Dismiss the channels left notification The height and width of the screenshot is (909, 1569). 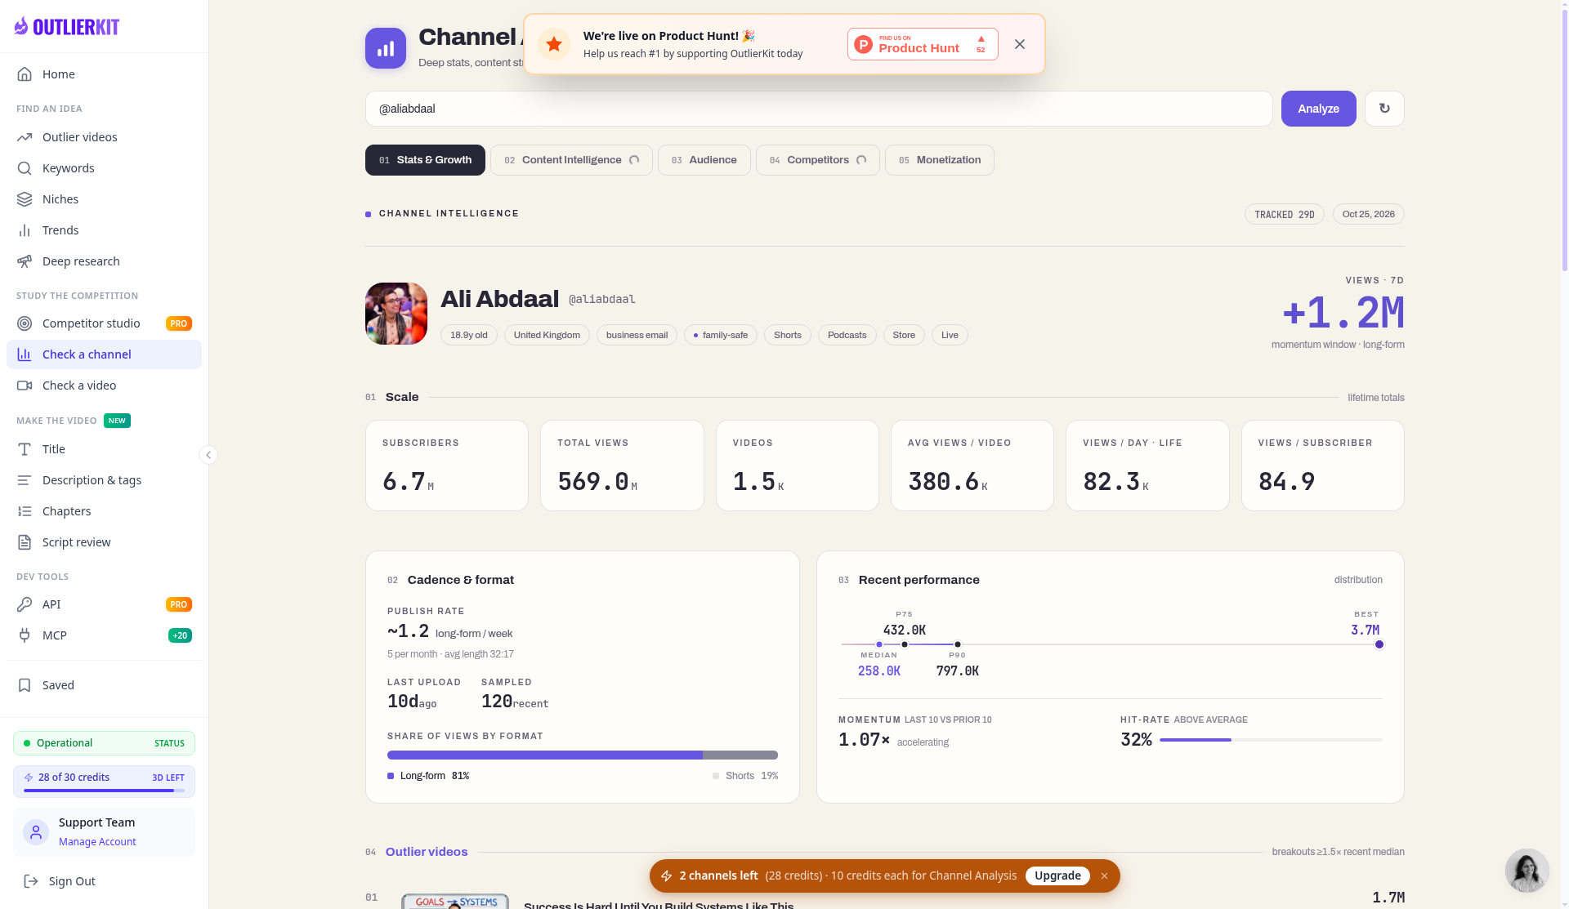tap(1104, 876)
